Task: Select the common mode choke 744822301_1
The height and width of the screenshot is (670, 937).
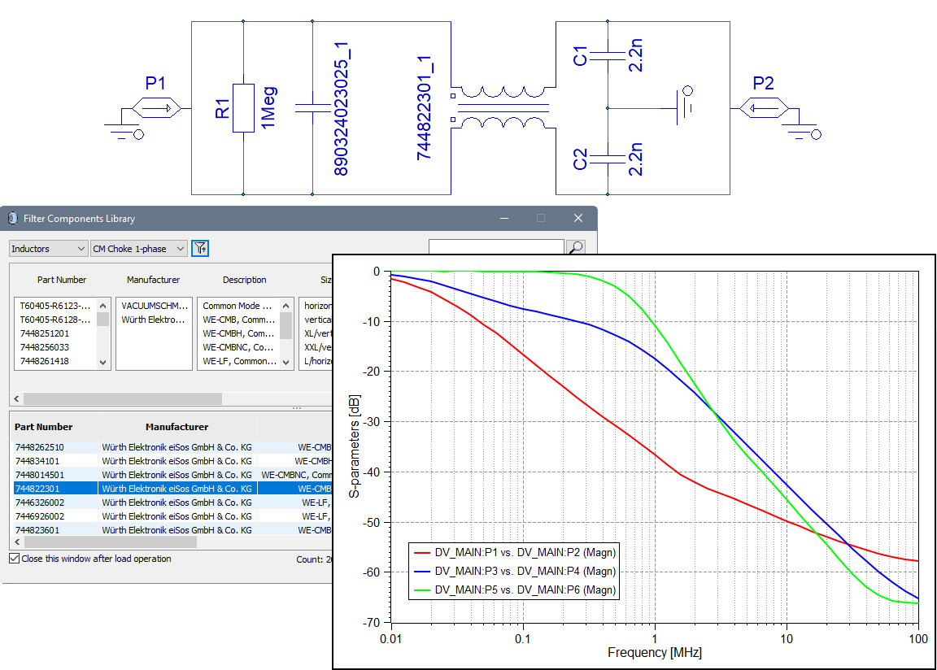Action: pos(500,108)
